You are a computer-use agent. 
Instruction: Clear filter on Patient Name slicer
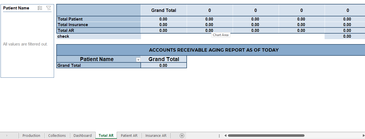click(48, 8)
